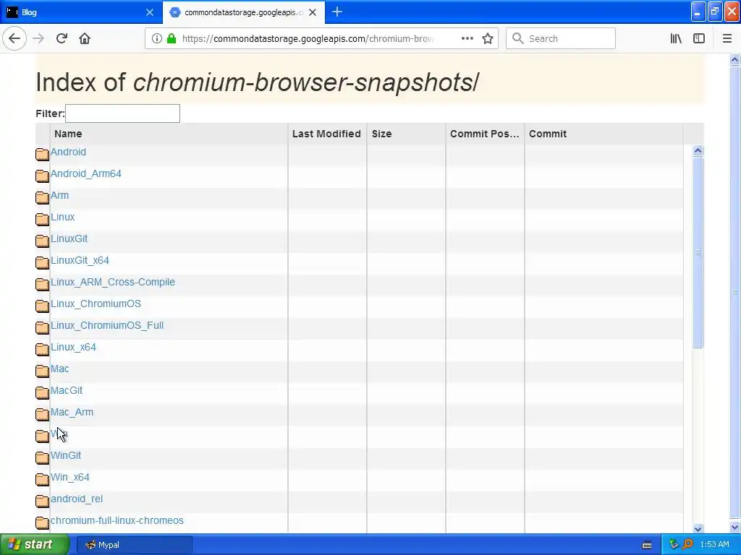This screenshot has width=741, height=555.
Task: Click folder icon beside android_rel
Action: click(x=42, y=502)
